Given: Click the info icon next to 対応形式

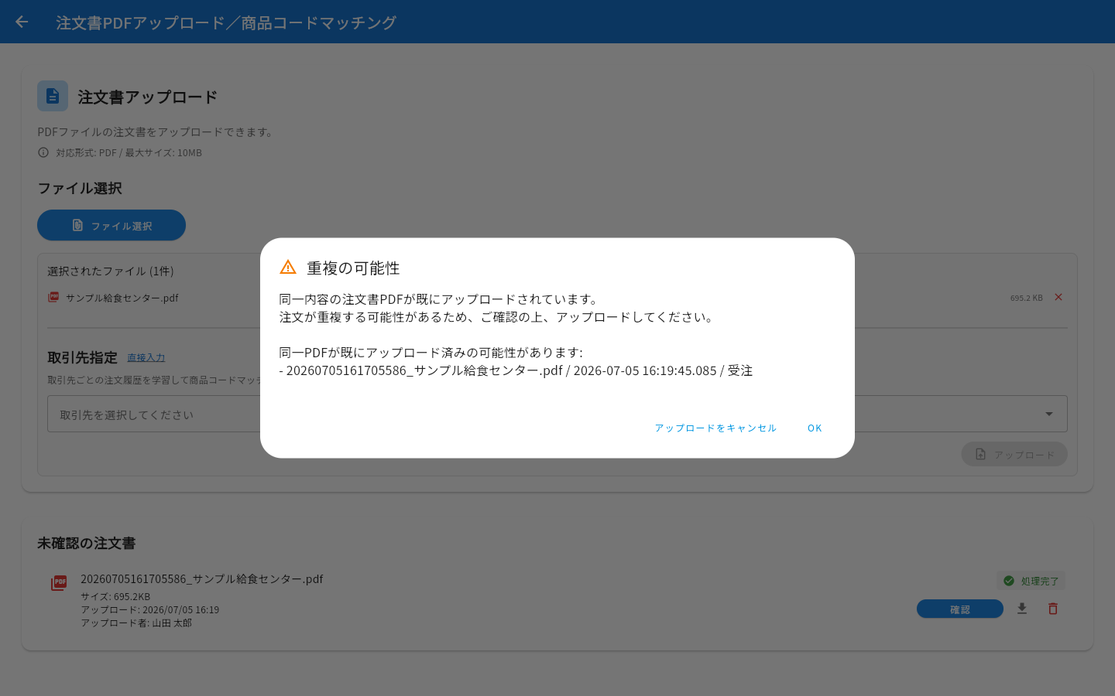Looking at the screenshot, I should (43, 152).
